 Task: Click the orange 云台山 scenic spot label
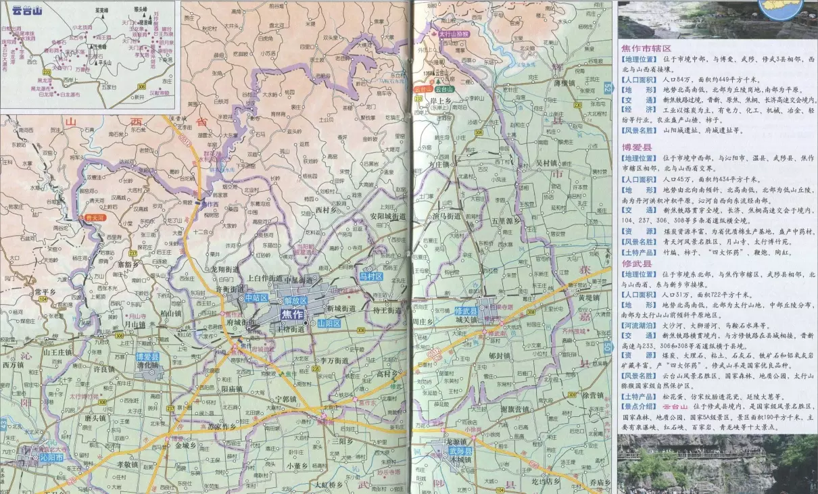tap(422, 88)
